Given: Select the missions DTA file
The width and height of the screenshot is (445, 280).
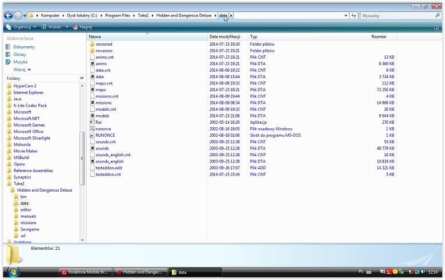Looking at the screenshot, I should pos(103,103).
